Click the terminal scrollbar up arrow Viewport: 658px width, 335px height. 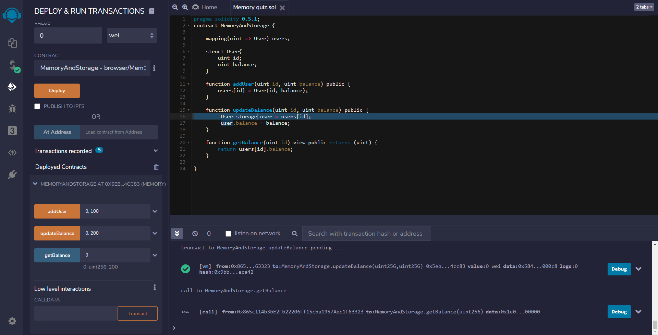pyautogui.click(x=655, y=244)
